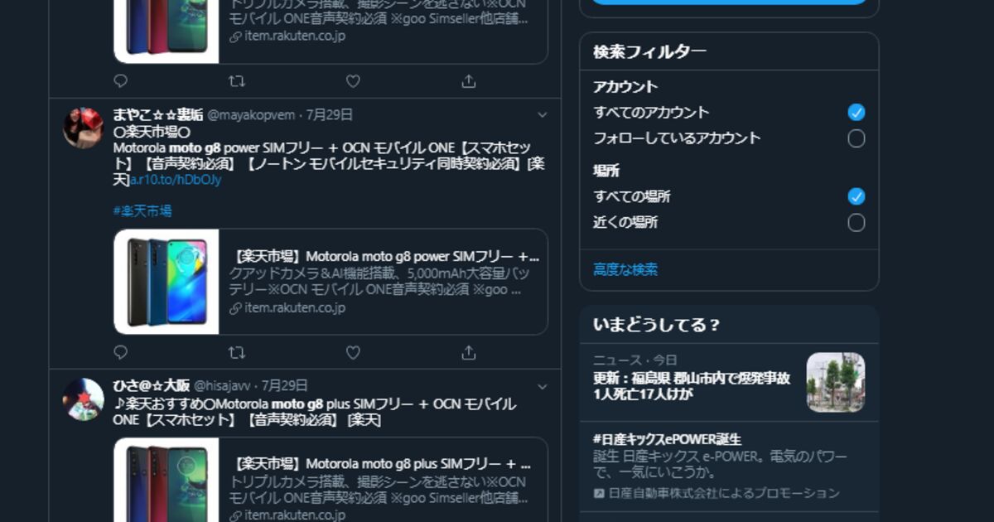Open the a.r10.to/hDbOJy short link
This screenshot has width=994, height=522.
tap(176, 180)
